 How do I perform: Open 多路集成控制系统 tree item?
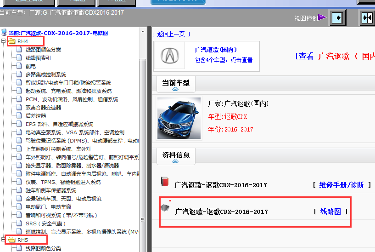coord(46,74)
